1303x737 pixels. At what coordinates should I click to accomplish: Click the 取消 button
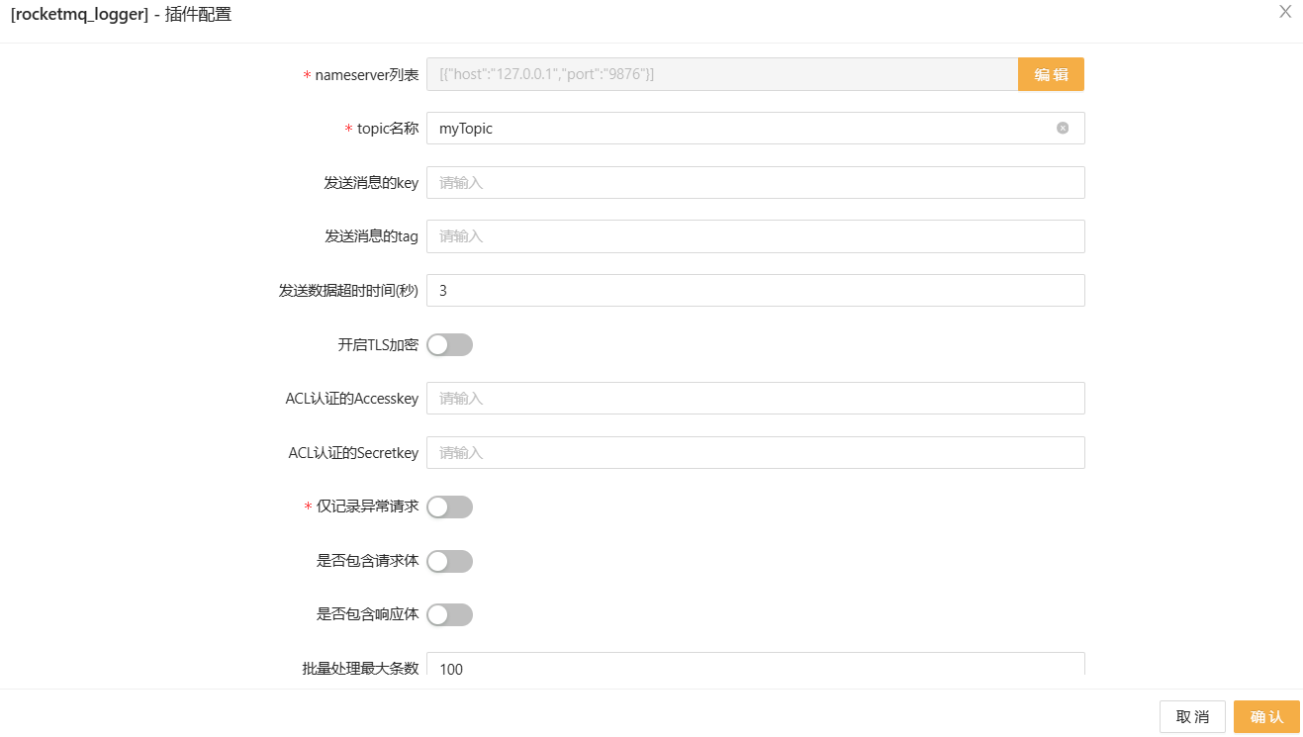click(x=1192, y=717)
